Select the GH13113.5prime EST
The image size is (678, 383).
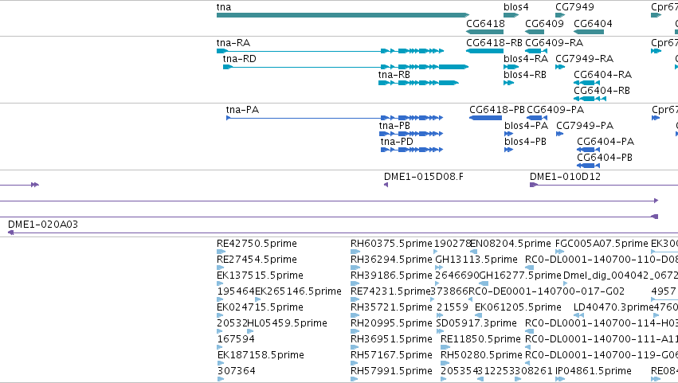coord(439,268)
